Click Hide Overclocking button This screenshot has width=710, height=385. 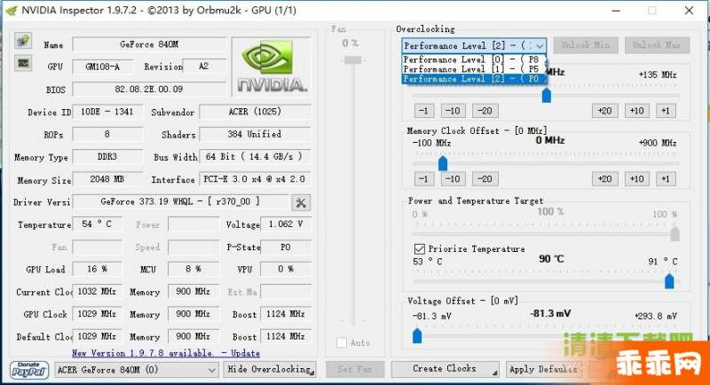tap(270, 370)
